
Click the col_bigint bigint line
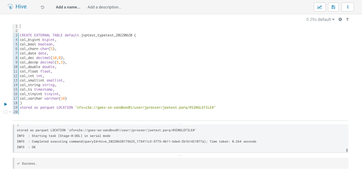tap(38, 40)
